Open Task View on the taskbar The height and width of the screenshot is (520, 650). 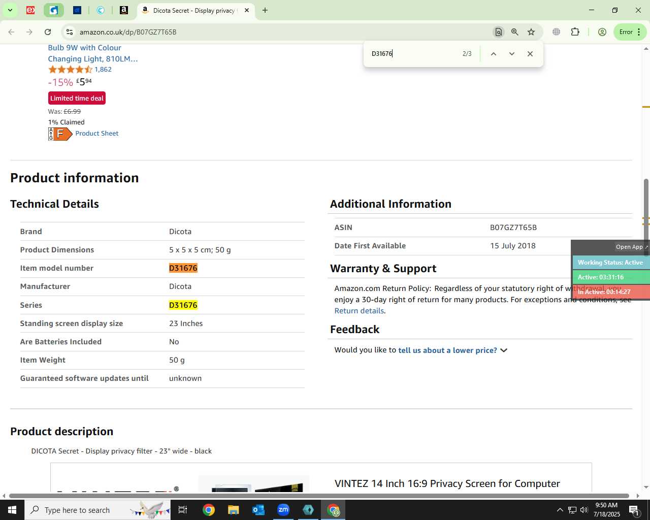(183, 510)
